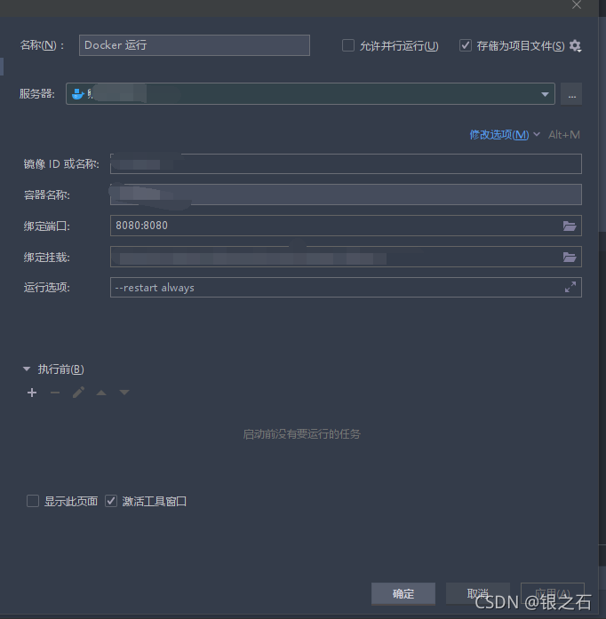Click the 修改选项 link
Viewport: 606px width, 619px height.
499,135
